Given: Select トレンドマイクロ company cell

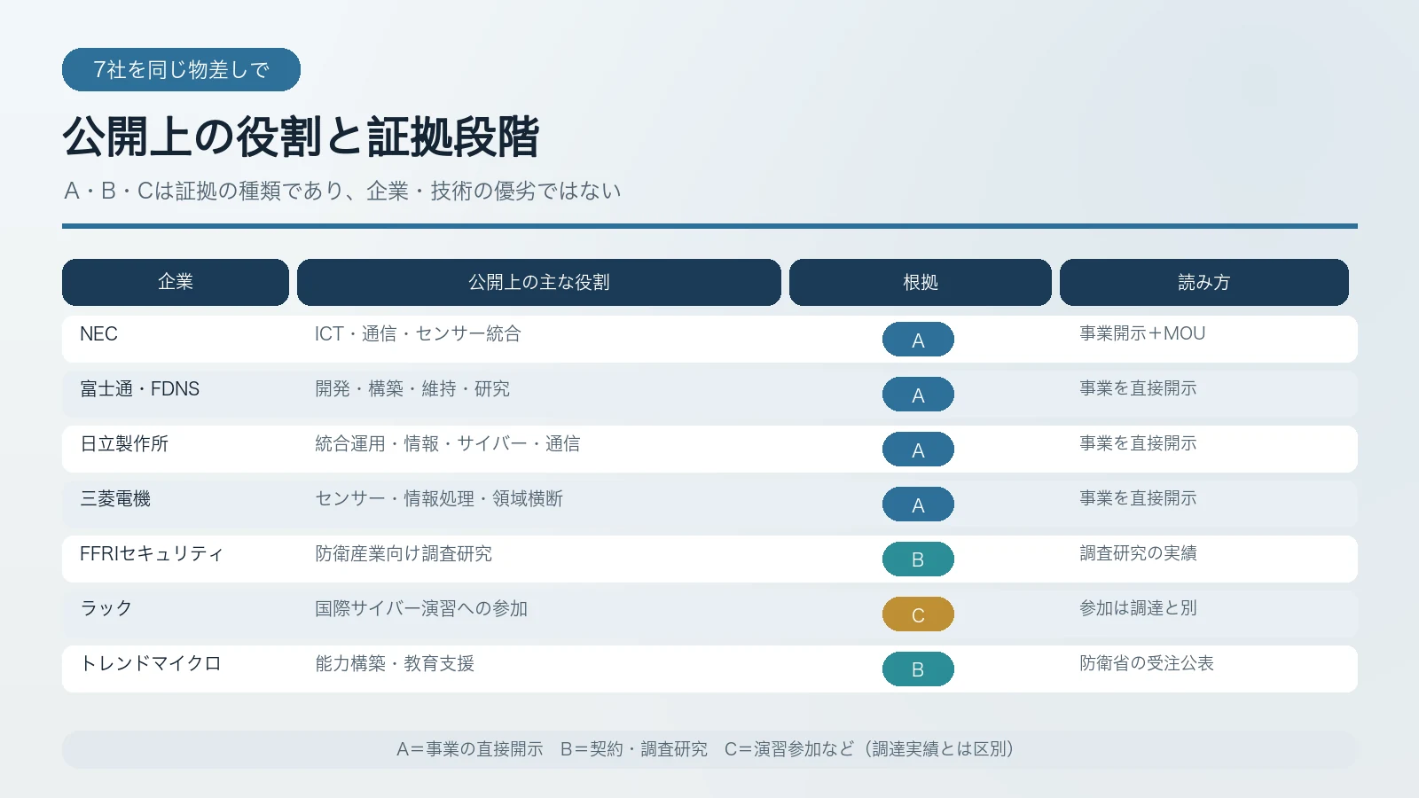Looking at the screenshot, I should click(151, 663).
